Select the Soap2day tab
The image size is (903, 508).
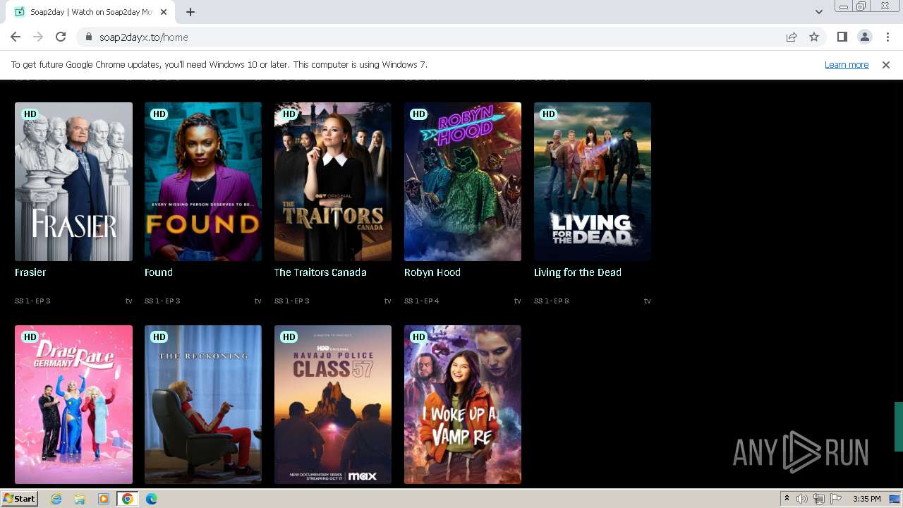[x=92, y=12]
